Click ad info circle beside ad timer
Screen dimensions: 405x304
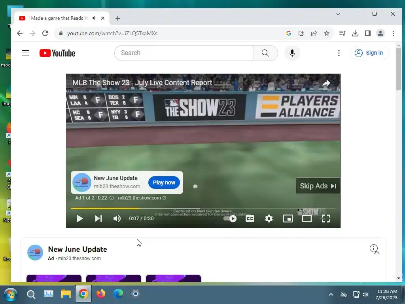[112, 198]
